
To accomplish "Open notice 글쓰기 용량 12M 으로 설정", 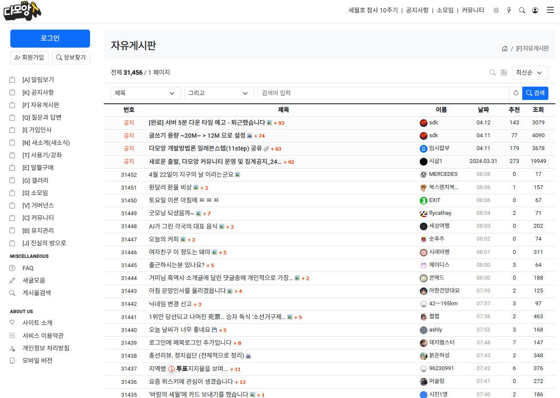I will pos(197,136).
